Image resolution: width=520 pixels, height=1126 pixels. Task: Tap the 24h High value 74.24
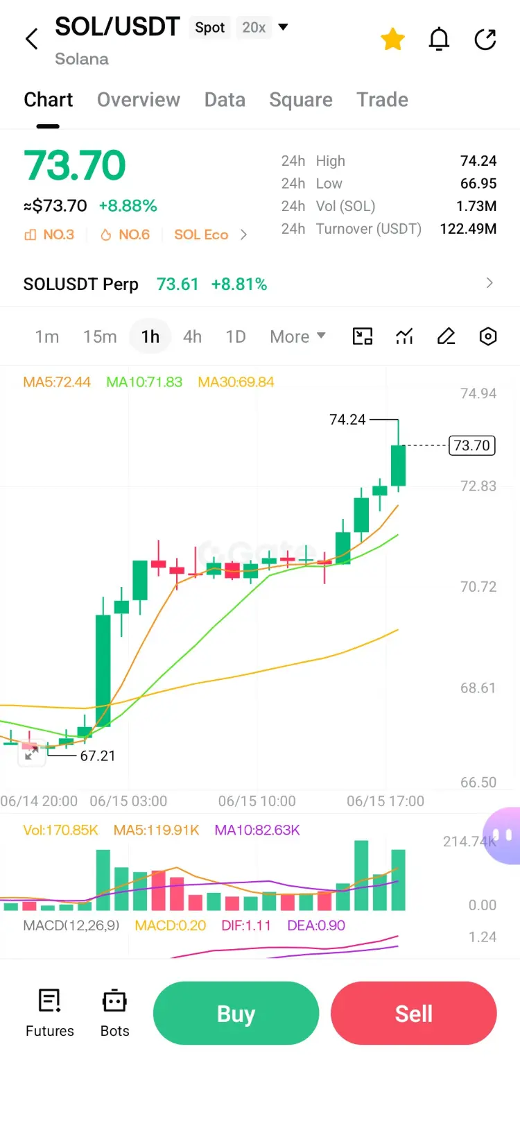(478, 161)
